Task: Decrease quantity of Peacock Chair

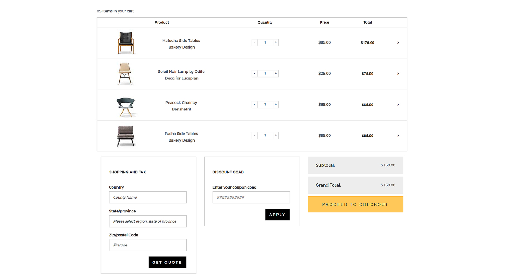Action: pyautogui.click(x=254, y=105)
